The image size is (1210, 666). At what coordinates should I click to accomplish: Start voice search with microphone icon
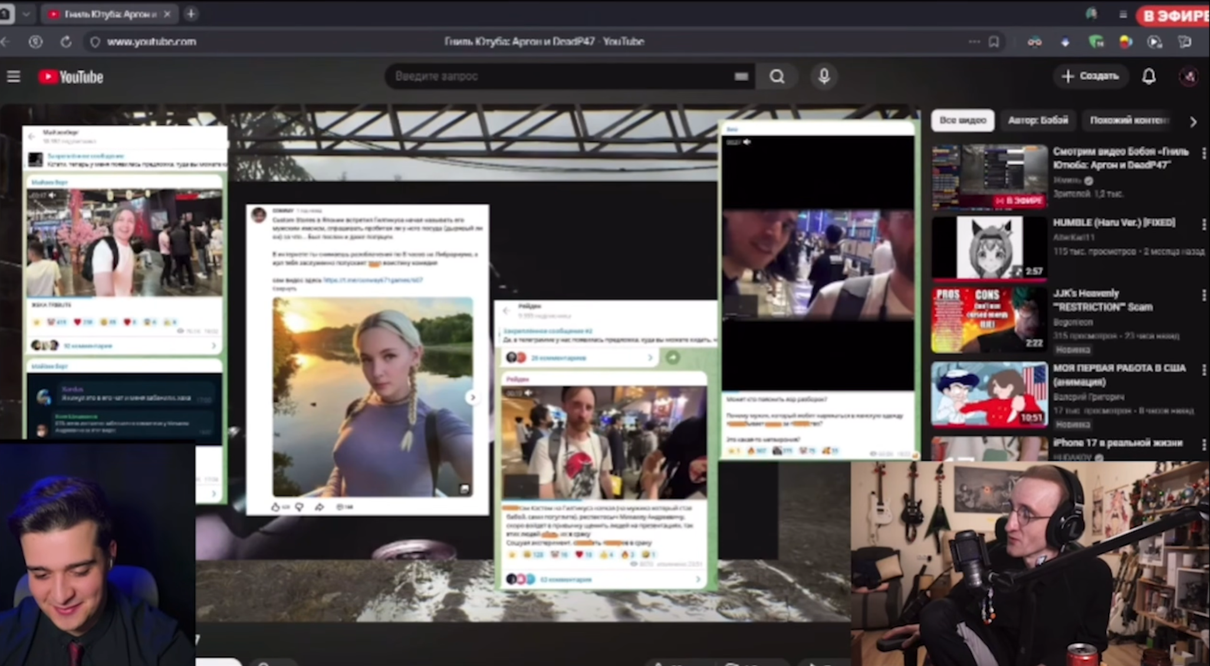[824, 76]
